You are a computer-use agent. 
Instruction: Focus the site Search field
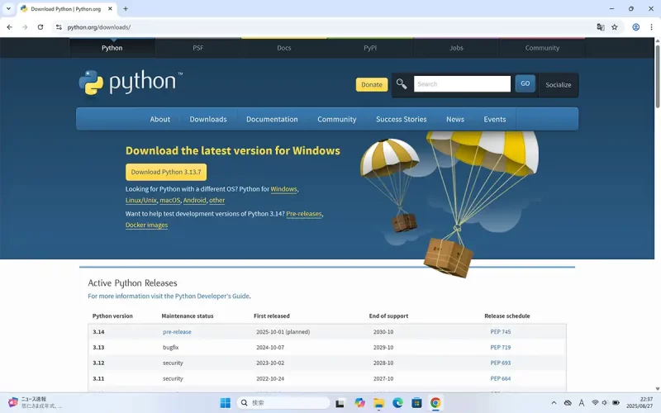pyautogui.click(x=462, y=84)
